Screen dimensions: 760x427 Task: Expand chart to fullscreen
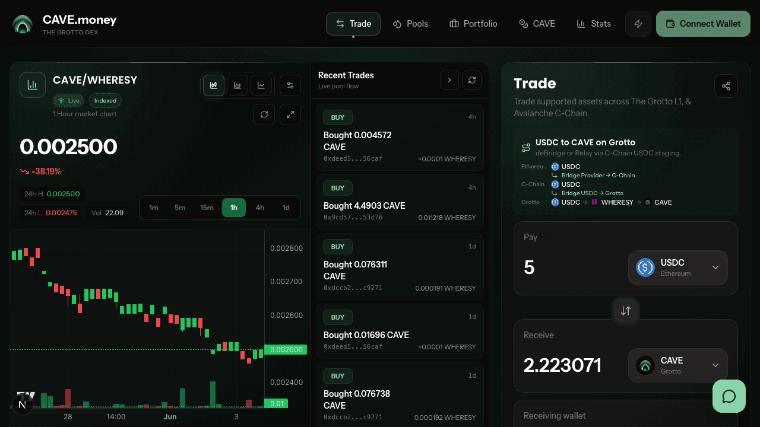click(x=290, y=114)
